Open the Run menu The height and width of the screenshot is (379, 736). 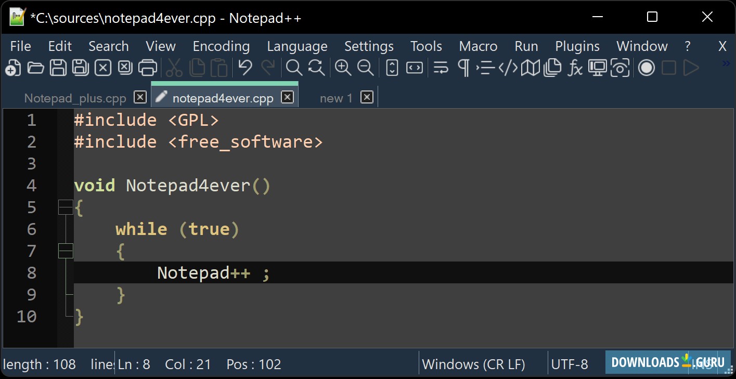tap(526, 46)
